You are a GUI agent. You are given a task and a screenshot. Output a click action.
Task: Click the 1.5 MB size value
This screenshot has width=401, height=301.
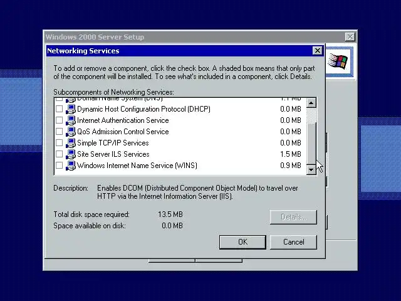click(291, 154)
